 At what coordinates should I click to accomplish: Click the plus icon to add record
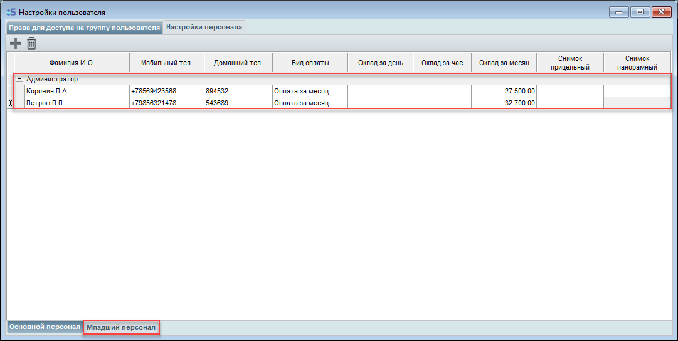coord(15,43)
